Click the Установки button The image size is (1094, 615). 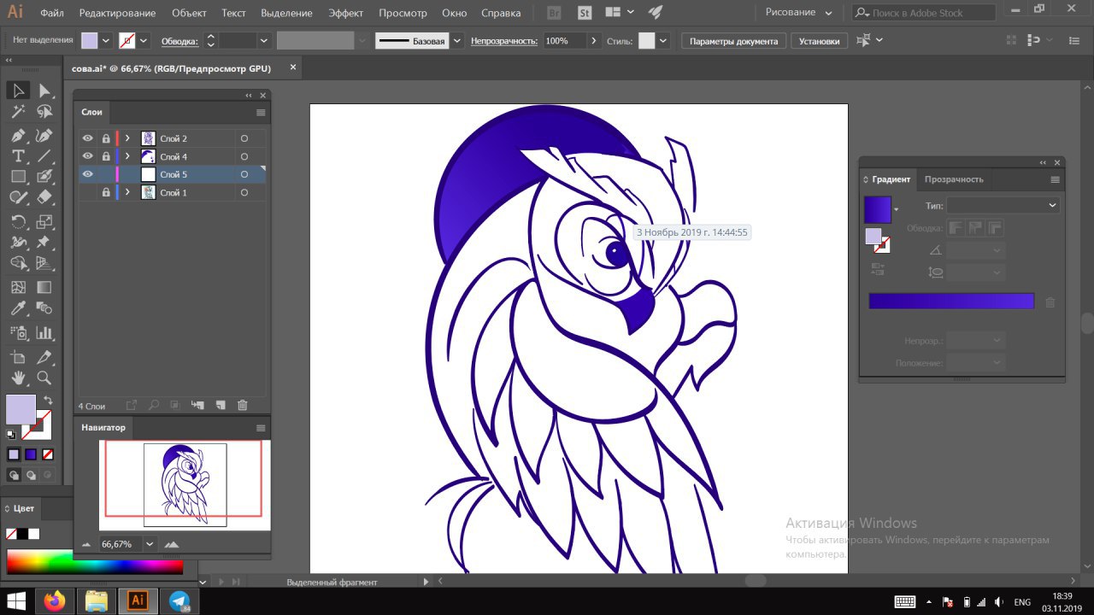(820, 41)
